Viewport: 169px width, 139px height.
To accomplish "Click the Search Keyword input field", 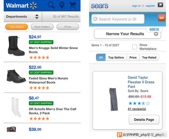I will [x=118, y=19].
